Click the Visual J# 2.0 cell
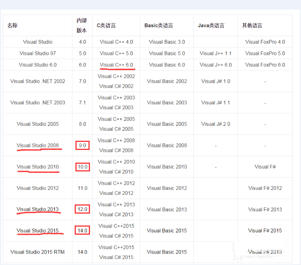 pyautogui.click(x=216, y=124)
